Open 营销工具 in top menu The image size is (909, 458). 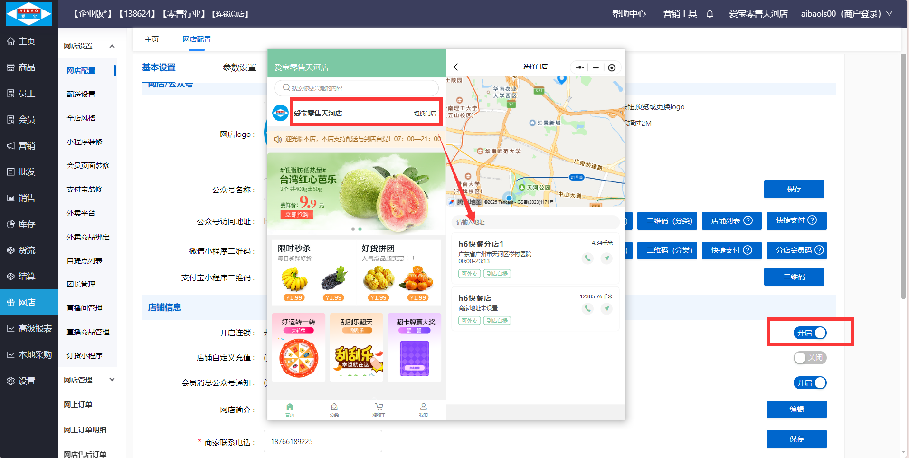coord(680,14)
